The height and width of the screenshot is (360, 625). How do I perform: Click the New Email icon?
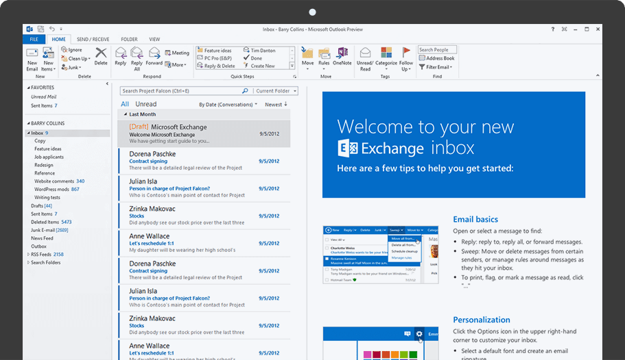tap(32, 55)
